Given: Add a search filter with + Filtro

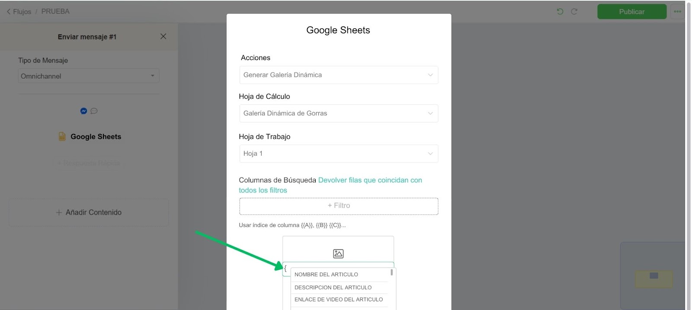Looking at the screenshot, I should [339, 206].
